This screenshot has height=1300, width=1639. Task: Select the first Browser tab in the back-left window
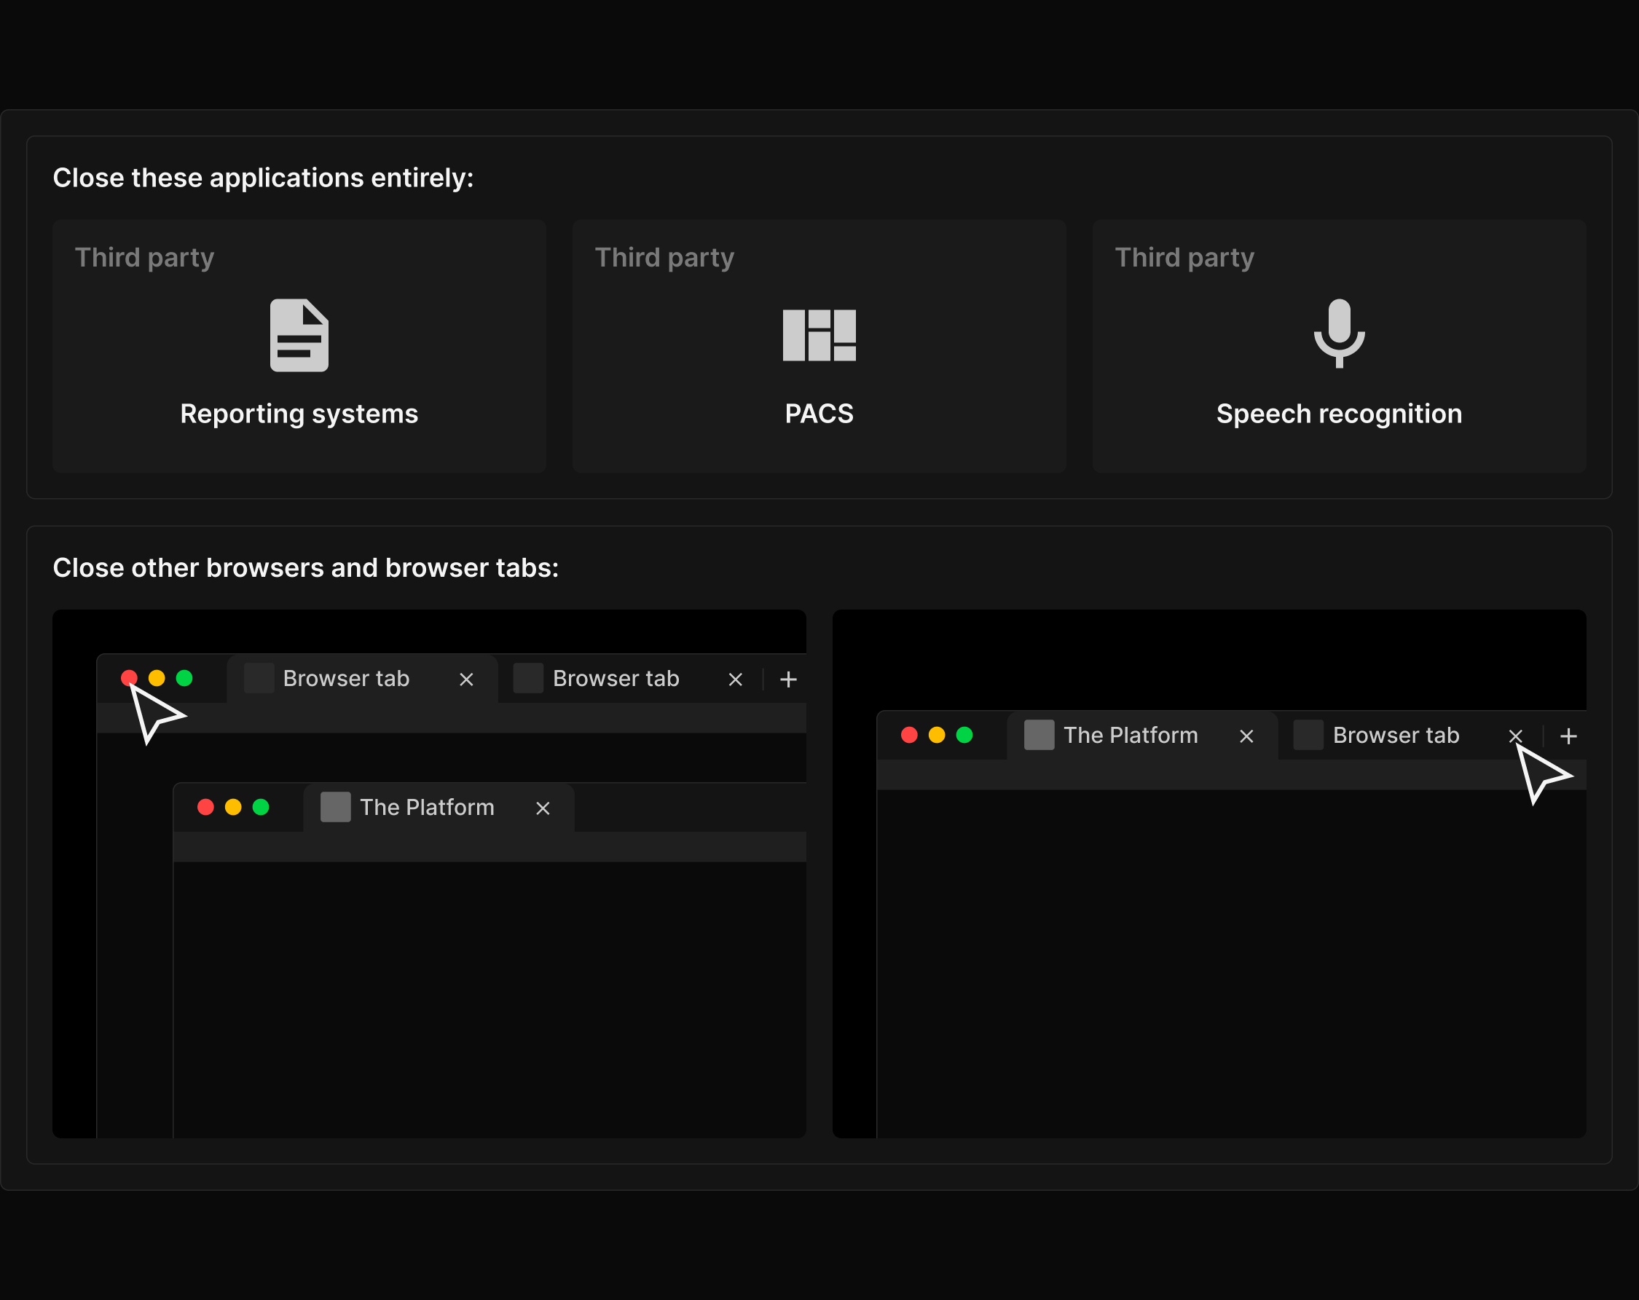362,679
